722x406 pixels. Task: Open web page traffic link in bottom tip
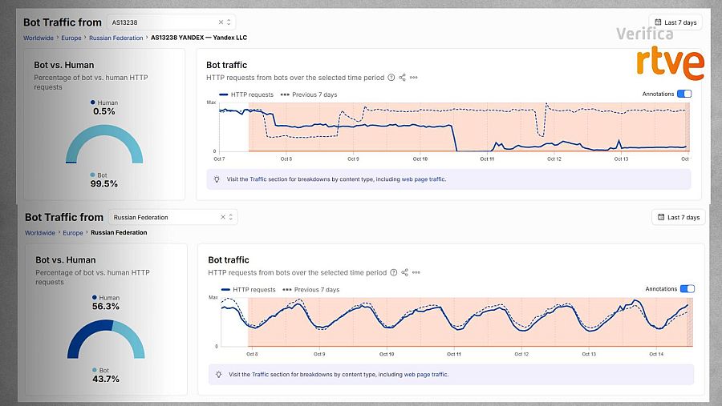[425, 374]
